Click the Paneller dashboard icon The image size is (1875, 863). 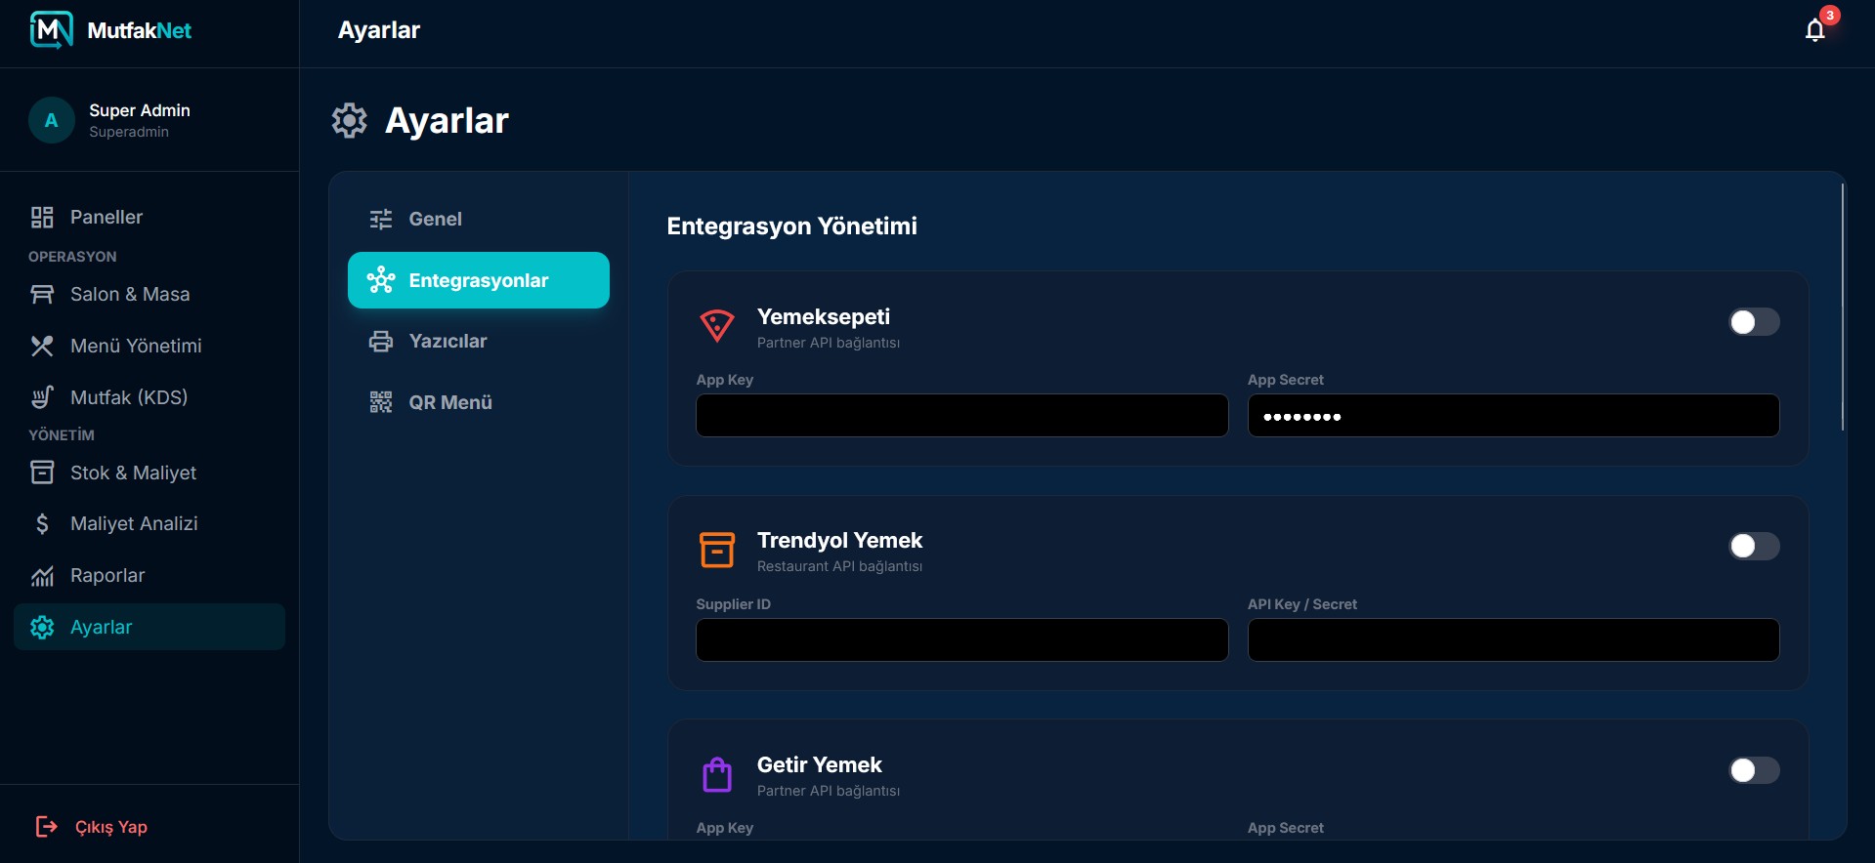[x=42, y=217]
